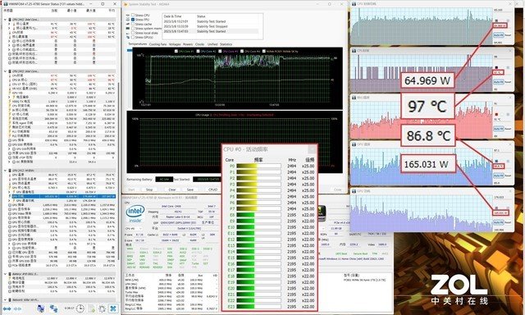This screenshot has width=525, height=315.
Task: Close the CPU #0 active clock popup
Action: (x=312, y=149)
